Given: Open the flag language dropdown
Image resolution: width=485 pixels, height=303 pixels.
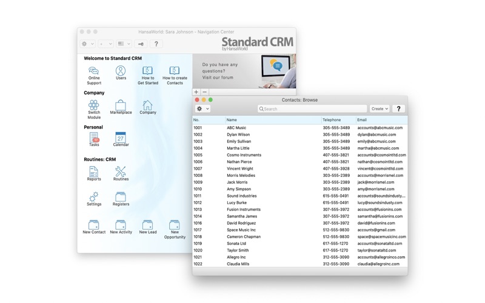Looking at the screenshot, I should 124,44.
